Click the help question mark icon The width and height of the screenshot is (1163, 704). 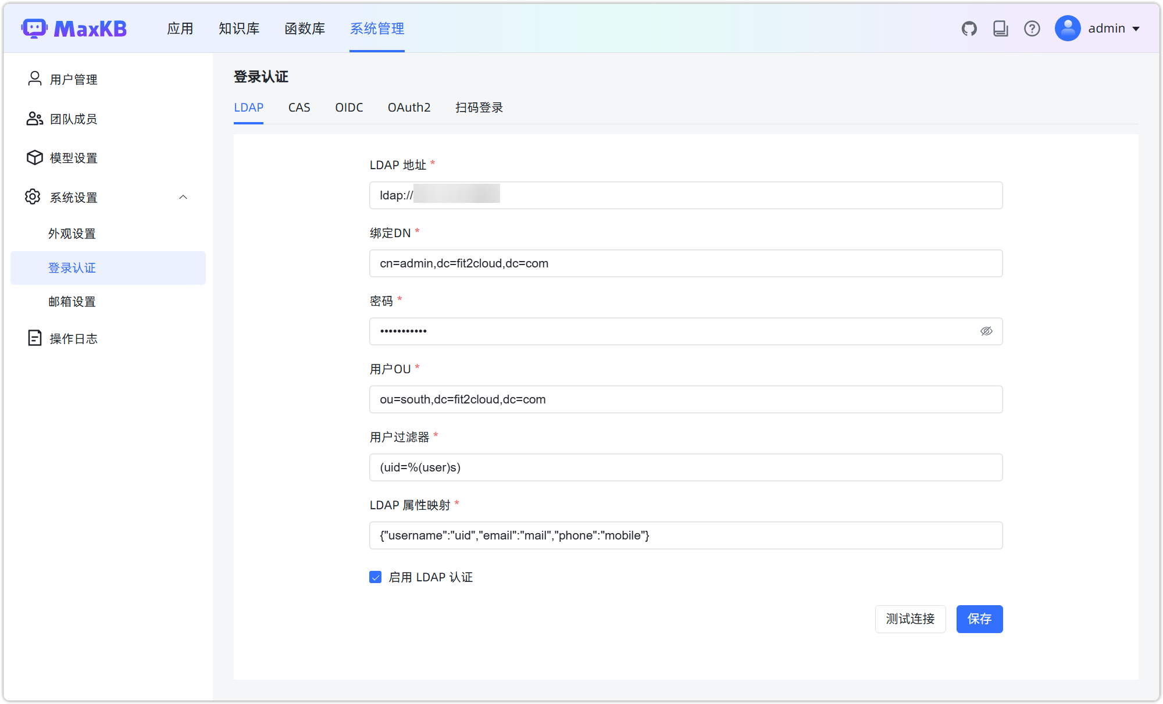point(1032,28)
